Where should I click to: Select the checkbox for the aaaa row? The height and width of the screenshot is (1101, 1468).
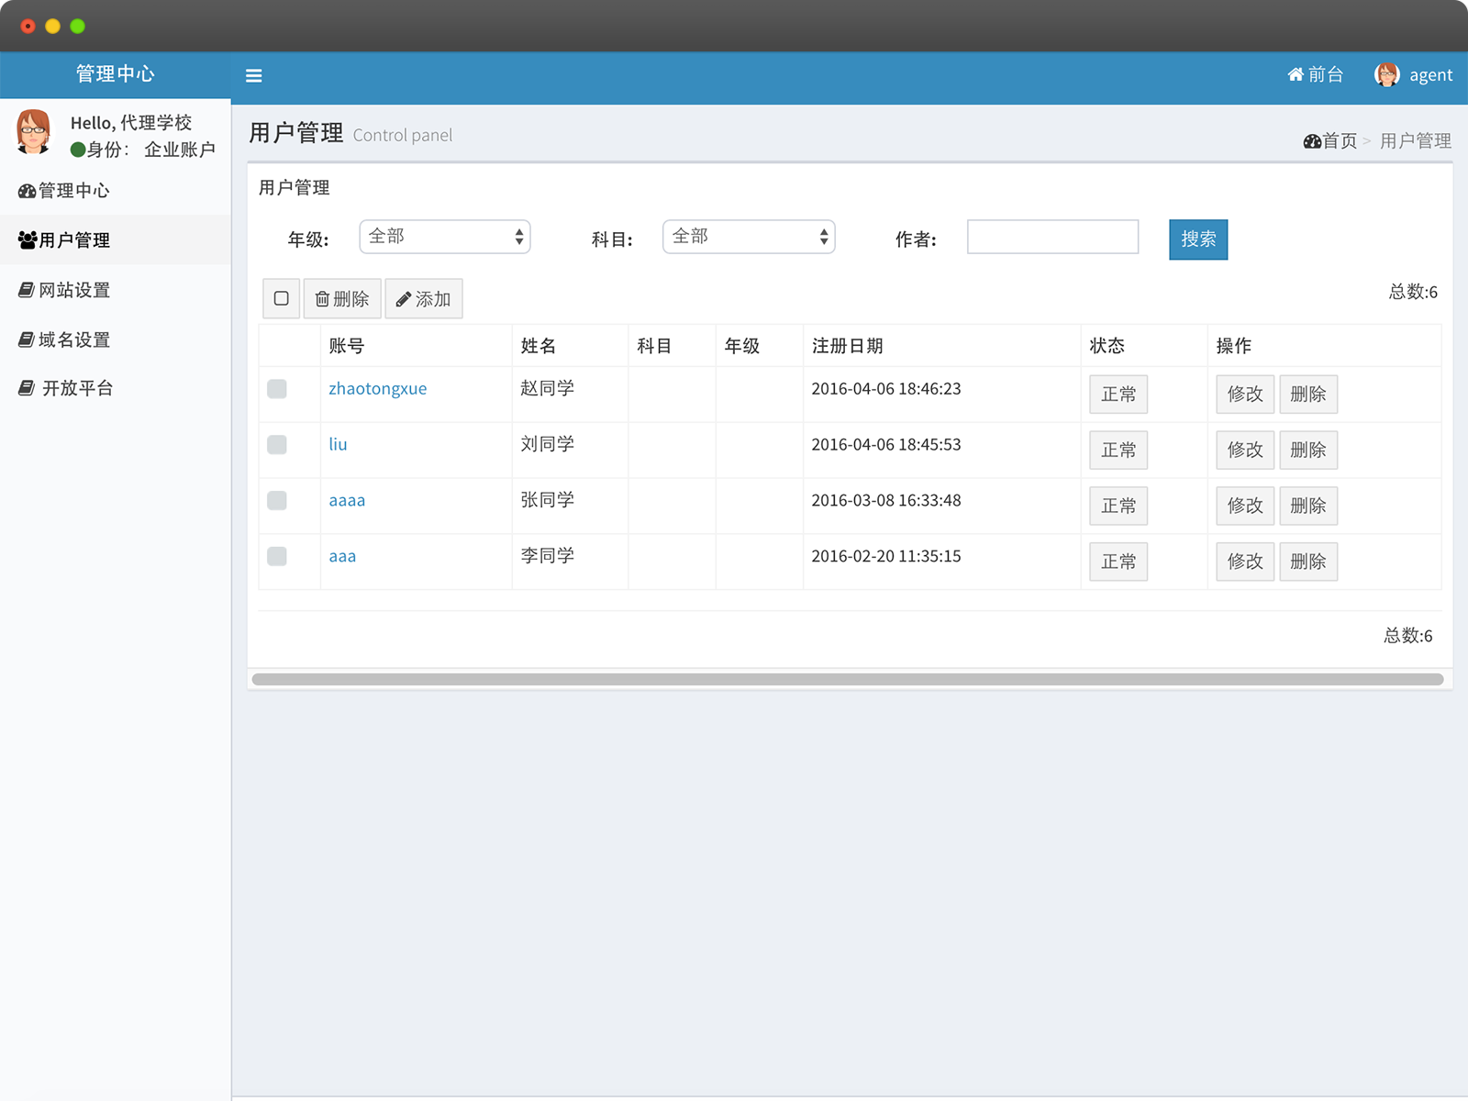[277, 501]
